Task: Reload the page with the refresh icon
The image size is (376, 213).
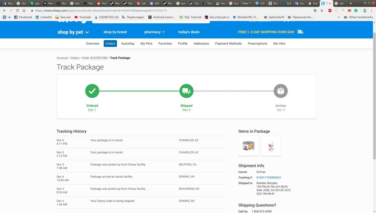Action: pos(17,11)
